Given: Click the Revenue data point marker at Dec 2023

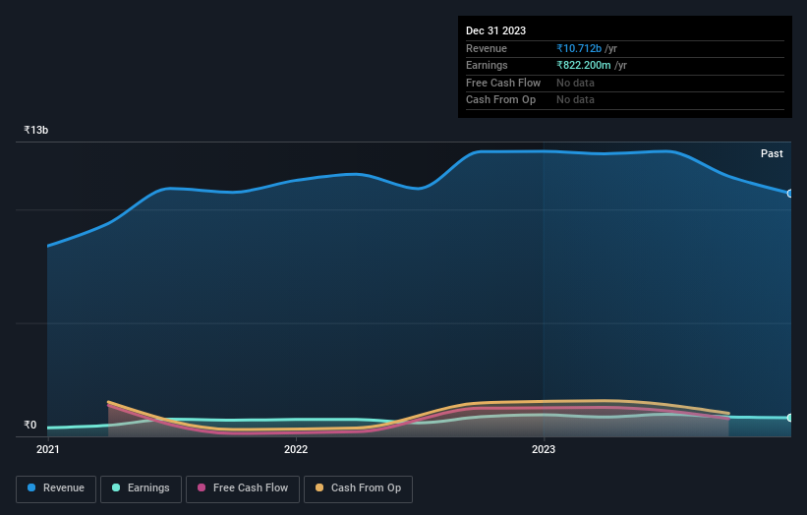Looking at the screenshot, I should click(x=790, y=194).
